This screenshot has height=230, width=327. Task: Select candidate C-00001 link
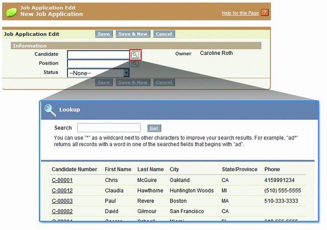pos(62,180)
